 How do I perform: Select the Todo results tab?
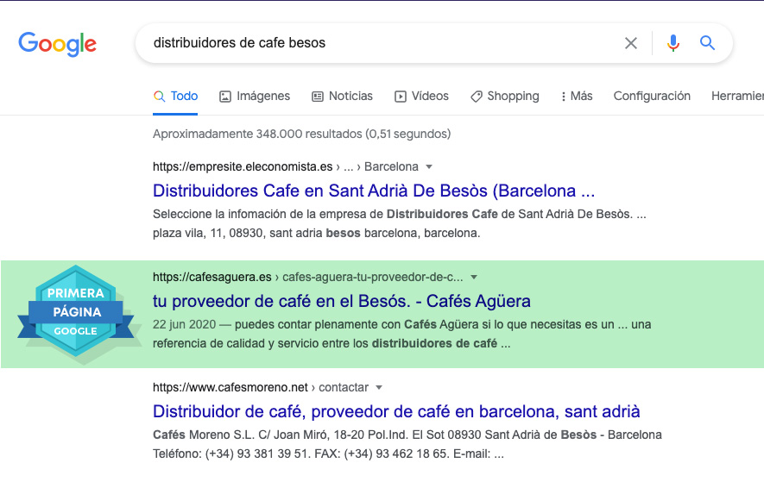(x=175, y=97)
